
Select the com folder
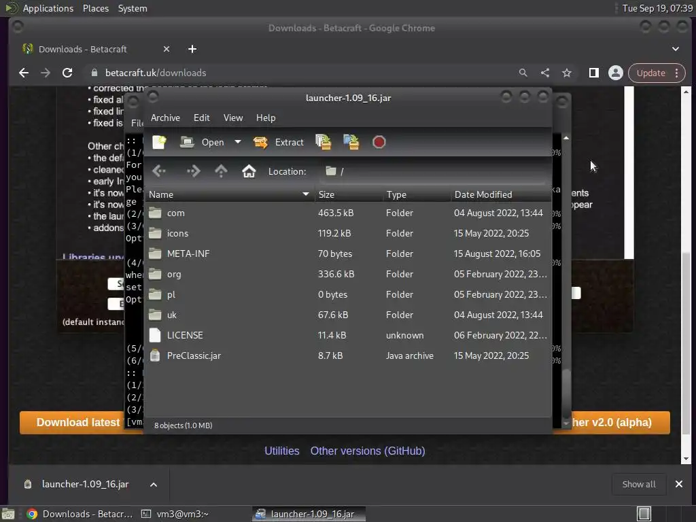coord(348,213)
